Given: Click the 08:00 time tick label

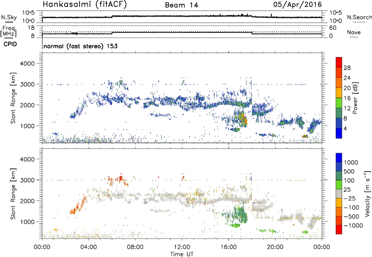Looking at the screenshot, I should point(135,247).
